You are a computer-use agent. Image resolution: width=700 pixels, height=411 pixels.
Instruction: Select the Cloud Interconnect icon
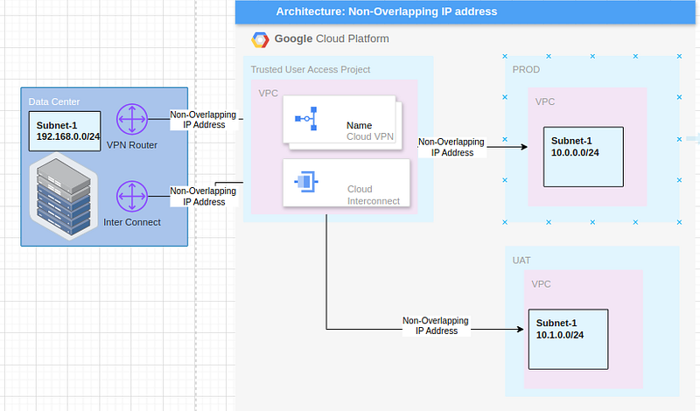coord(305,182)
